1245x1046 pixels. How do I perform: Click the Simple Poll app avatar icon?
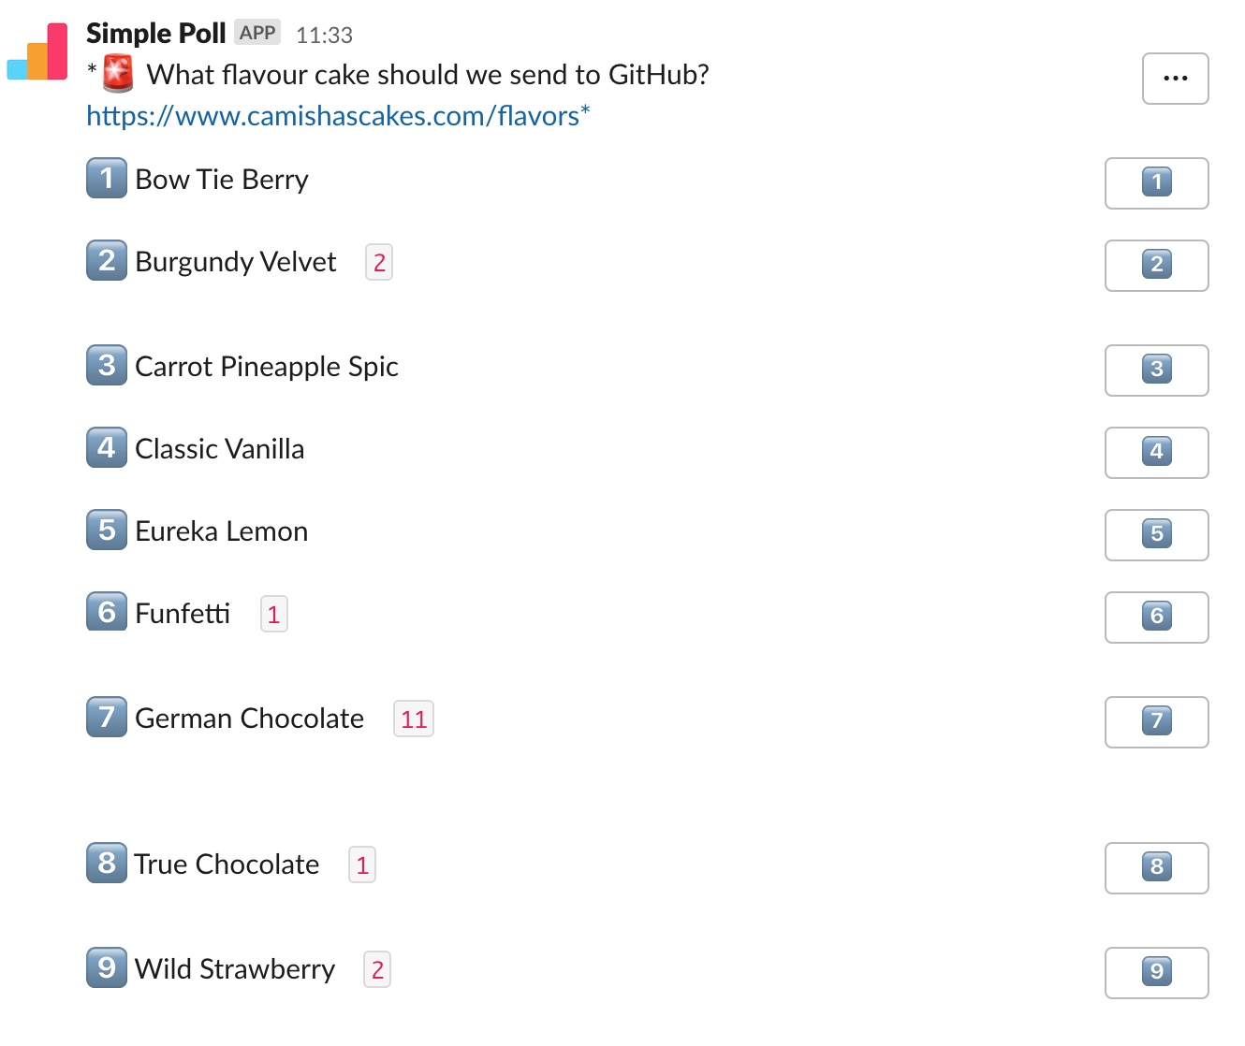(x=37, y=52)
